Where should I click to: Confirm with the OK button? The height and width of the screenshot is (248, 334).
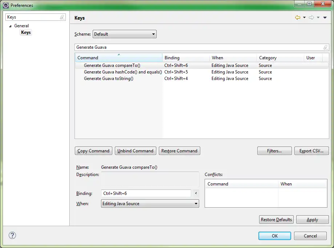(x=274, y=236)
